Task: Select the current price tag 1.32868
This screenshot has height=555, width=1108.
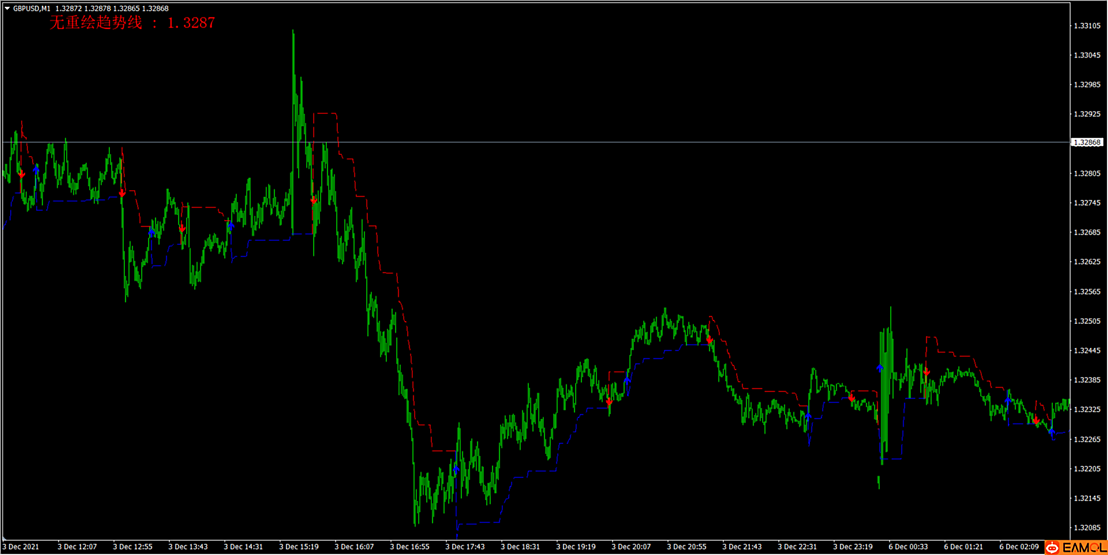Action: pos(1087,142)
